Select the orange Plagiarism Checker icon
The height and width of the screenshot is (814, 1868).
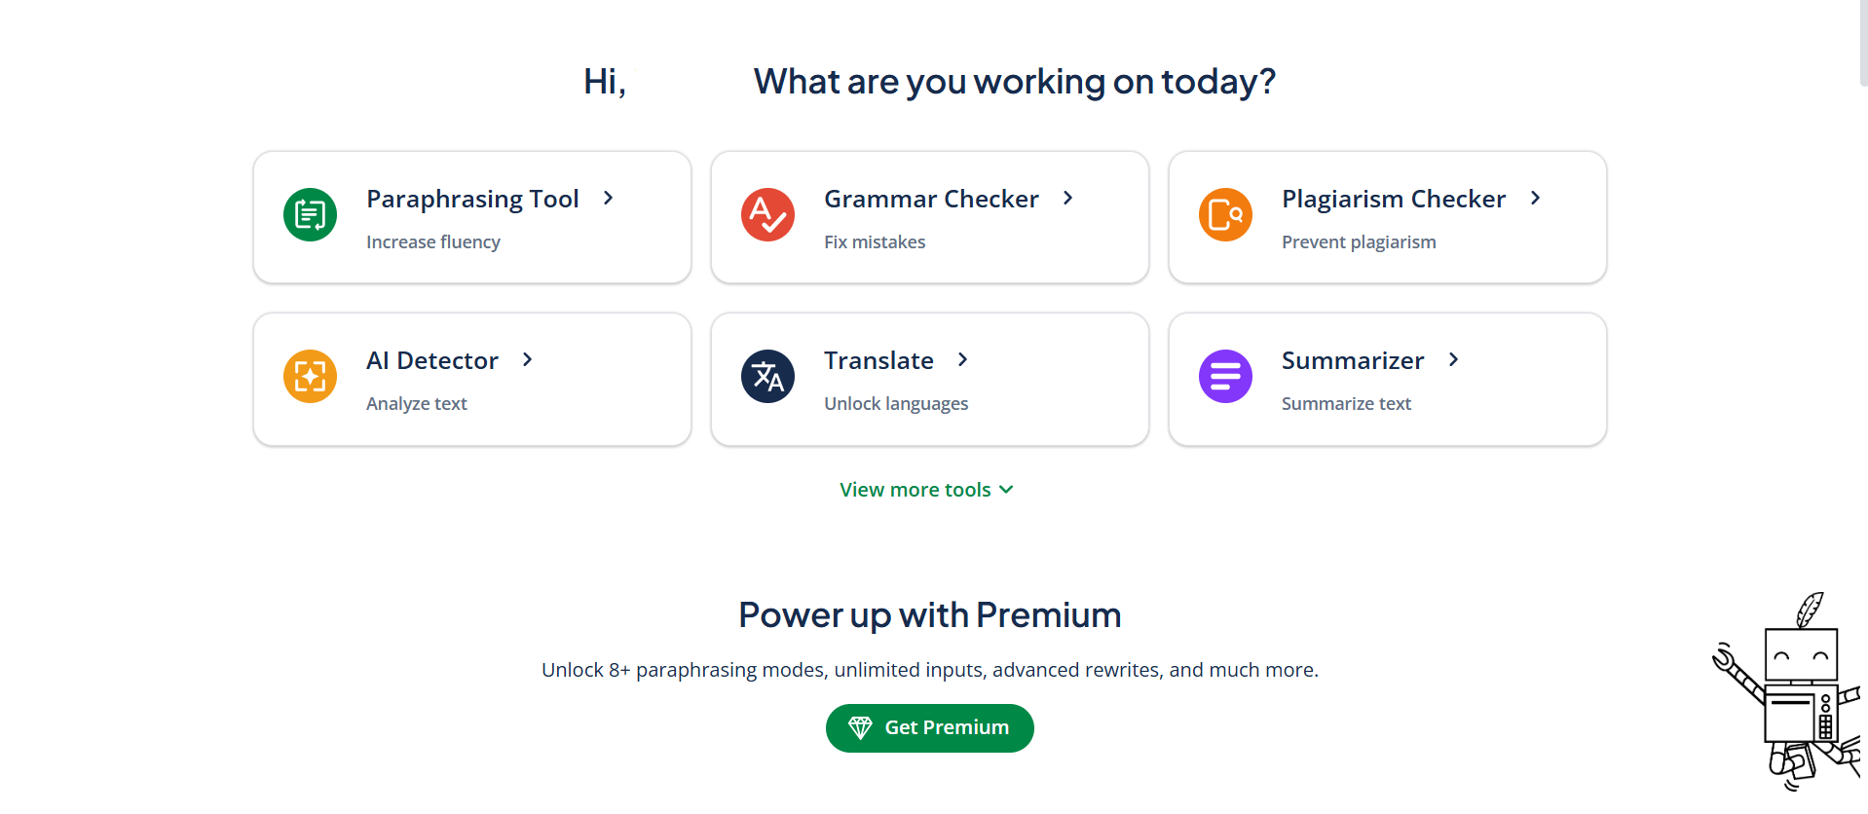pos(1225,214)
